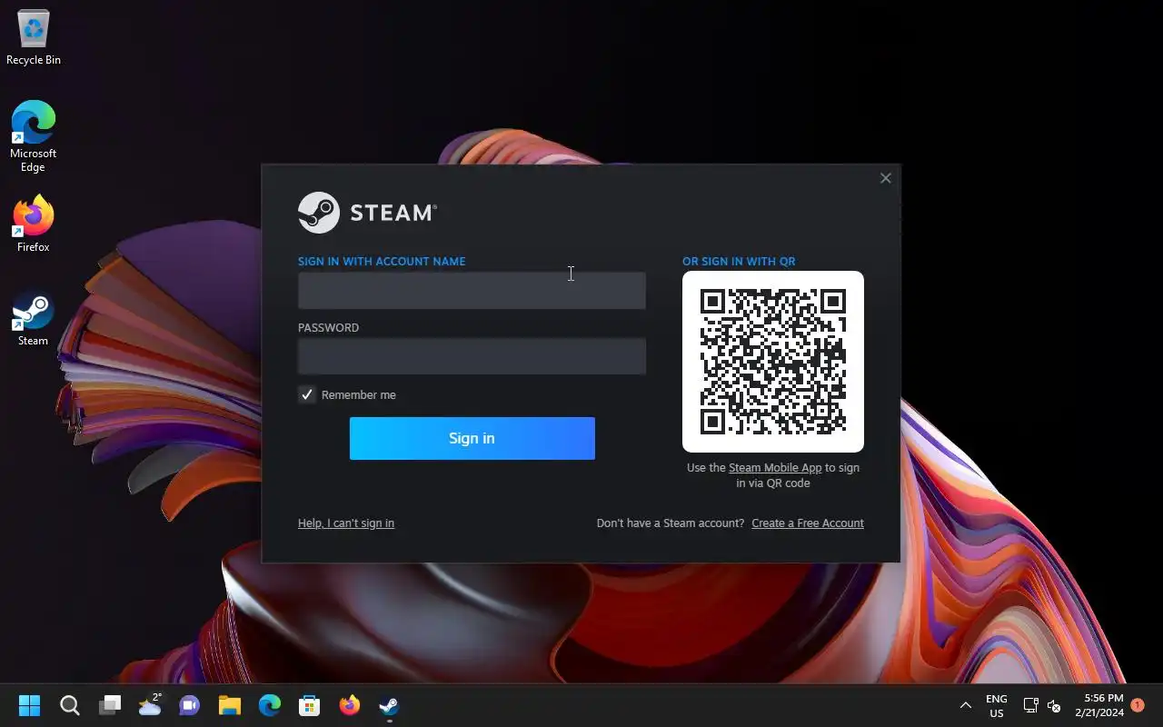Open the notification badge in tray

coord(1138,705)
